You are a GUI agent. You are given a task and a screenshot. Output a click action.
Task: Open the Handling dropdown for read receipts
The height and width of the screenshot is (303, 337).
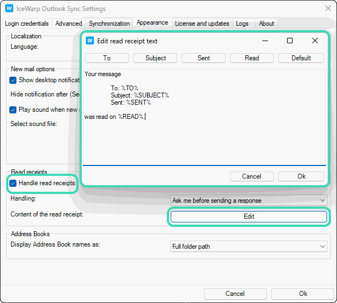point(249,201)
